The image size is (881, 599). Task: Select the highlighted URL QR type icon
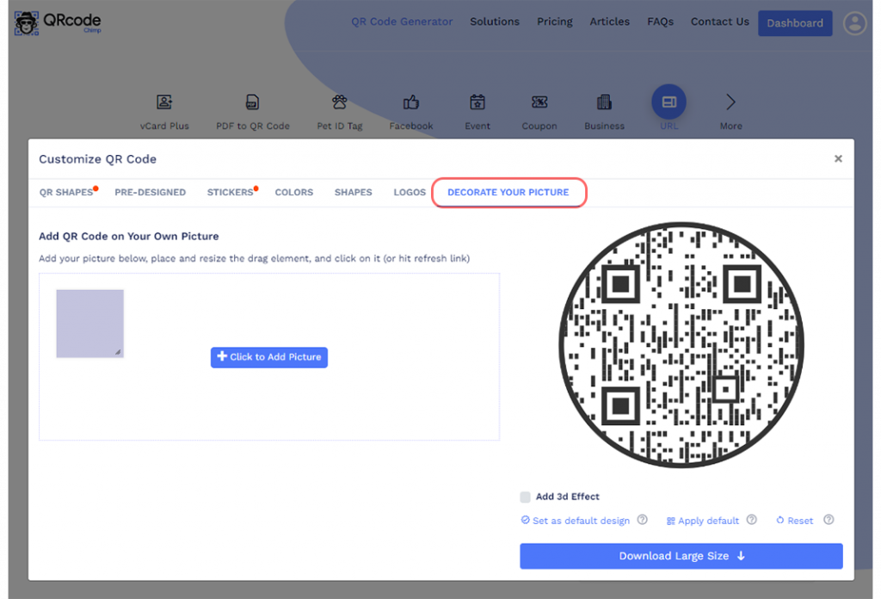(x=668, y=102)
